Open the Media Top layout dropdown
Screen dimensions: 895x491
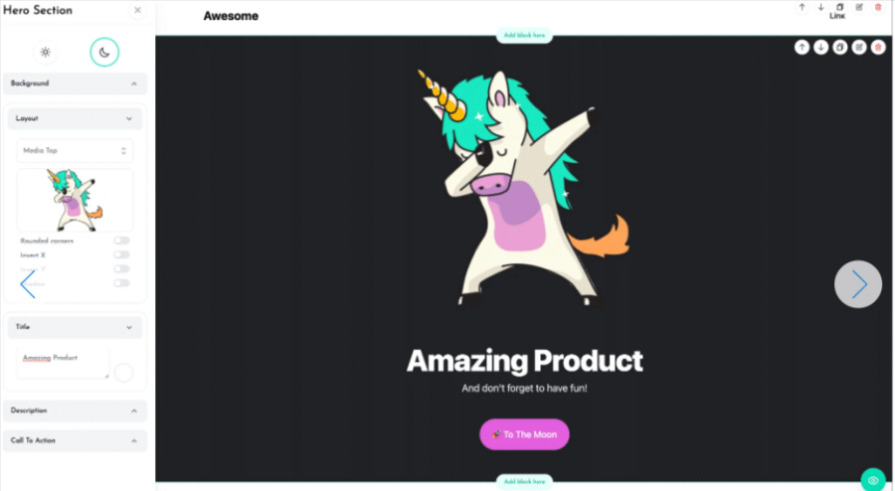[75, 150]
